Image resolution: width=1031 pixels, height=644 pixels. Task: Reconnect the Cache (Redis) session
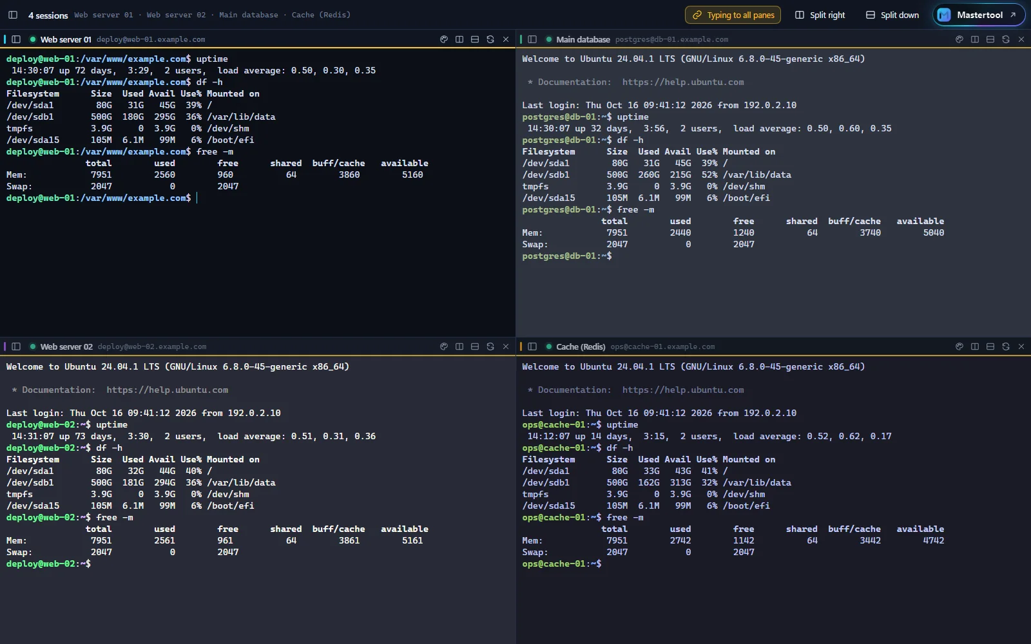pos(1006,346)
